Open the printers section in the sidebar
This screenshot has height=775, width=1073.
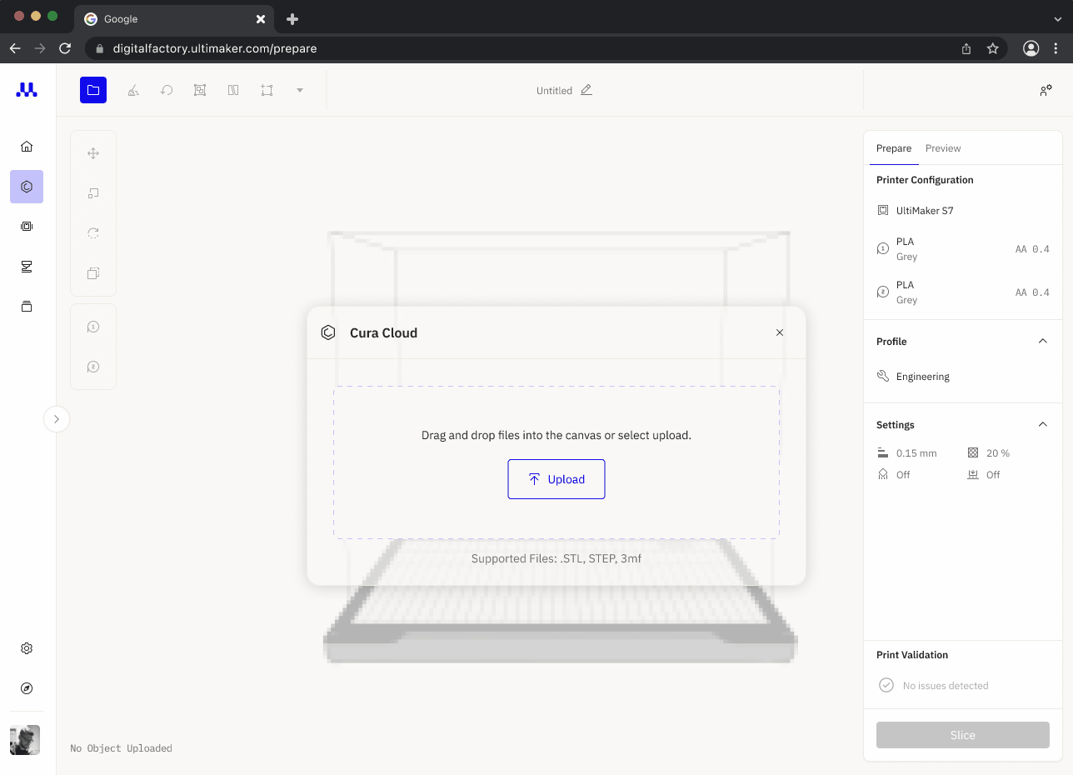point(26,226)
